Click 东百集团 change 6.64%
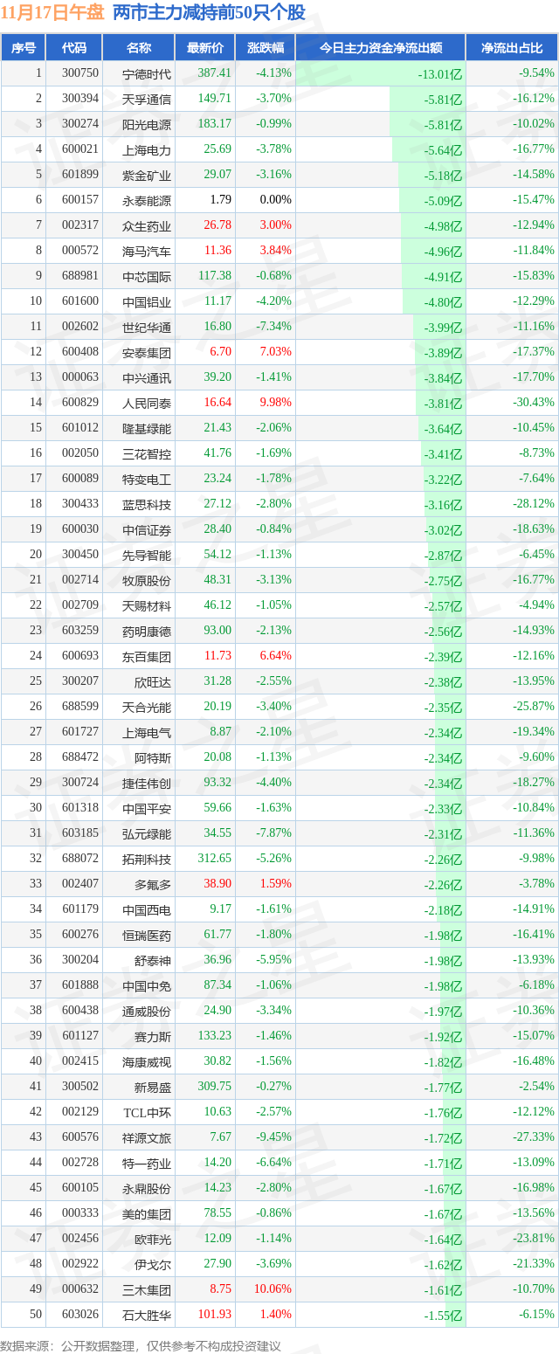The height and width of the screenshot is (1354, 559). click(275, 656)
